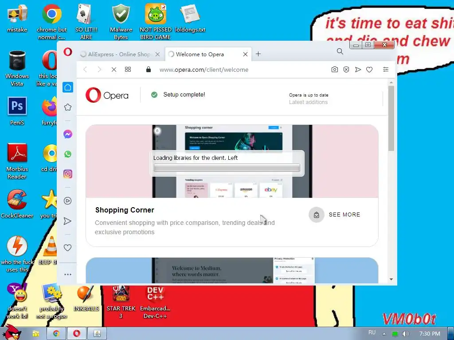The width and height of the screenshot is (454, 340).
Task: Show hidden tray icons arrow
Action: tap(384, 334)
